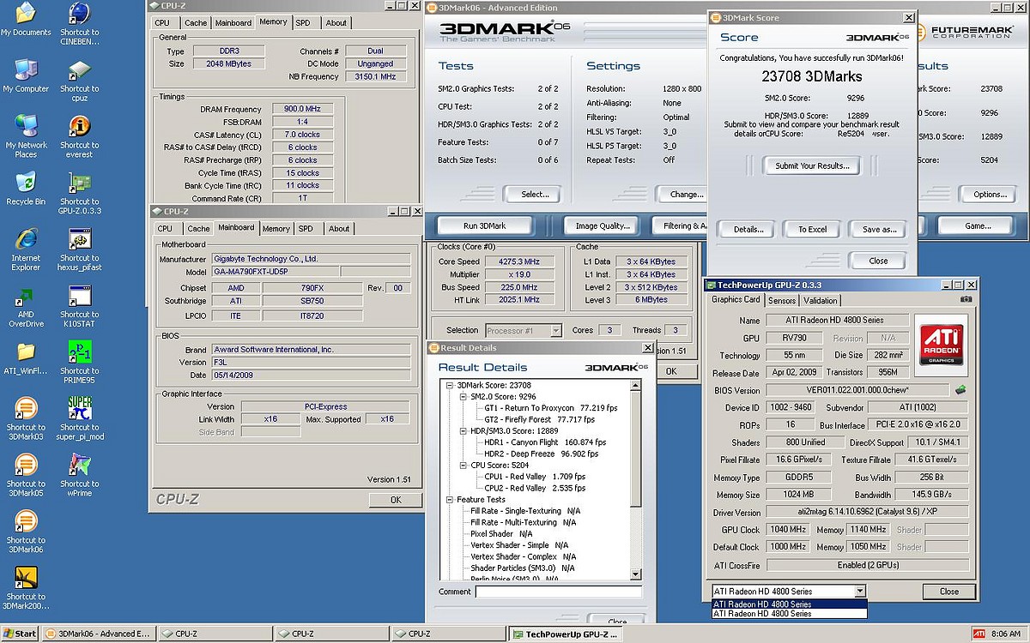Click OK in the CPU-Z Mainboard window
1030x643 pixels.
395,500
